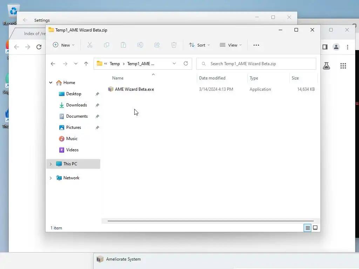Image resolution: width=359 pixels, height=269 pixels.
Task: Click the Paste clipboard icon
Action: [123, 45]
